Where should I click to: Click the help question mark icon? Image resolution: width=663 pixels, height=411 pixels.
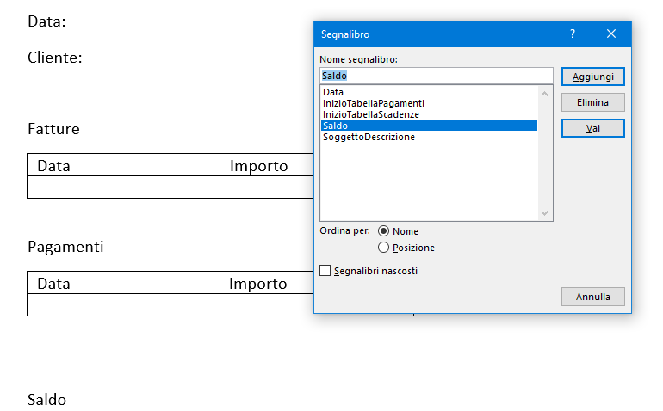coord(573,34)
